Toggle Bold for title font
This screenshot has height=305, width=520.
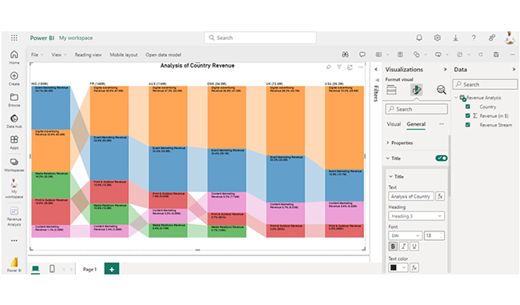pos(393,247)
